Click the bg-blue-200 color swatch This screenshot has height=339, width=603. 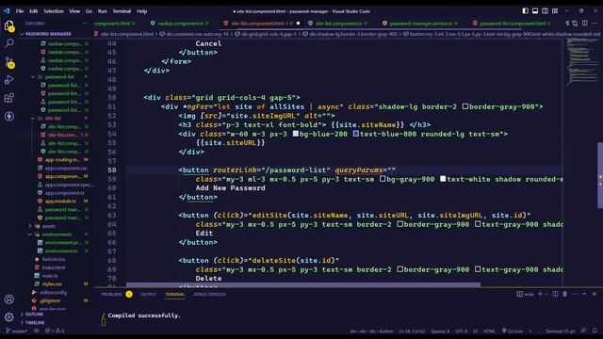(295, 134)
